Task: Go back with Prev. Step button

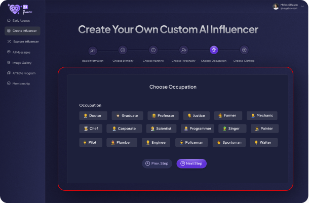Action: pyautogui.click(x=157, y=164)
